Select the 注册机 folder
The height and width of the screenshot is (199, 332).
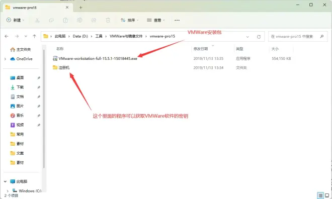(64, 68)
